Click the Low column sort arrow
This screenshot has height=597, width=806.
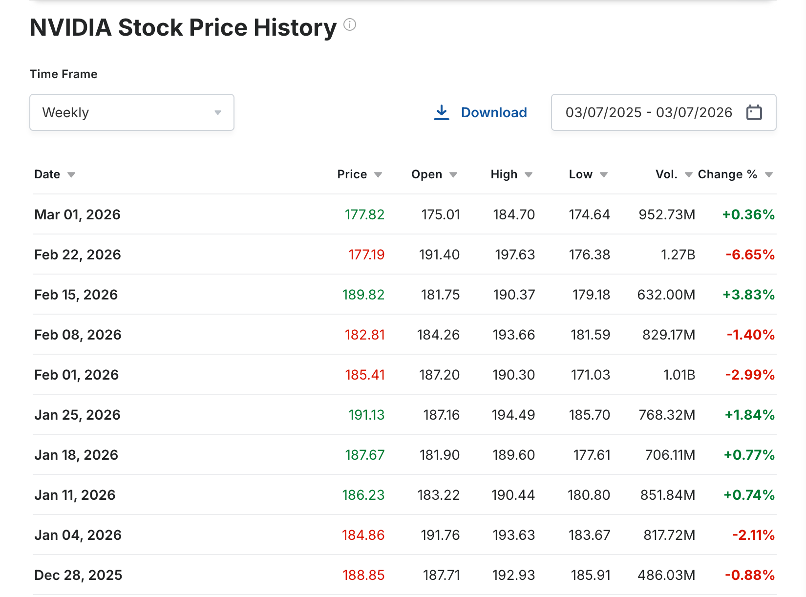pyautogui.click(x=604, y=175)
